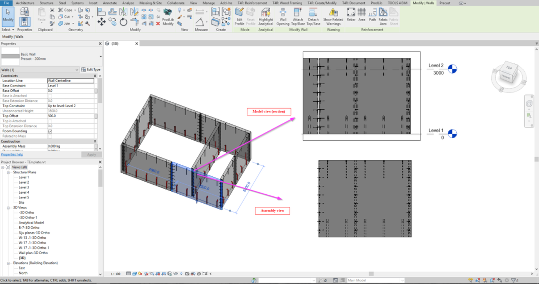Activate the Wall Opening tool
The height and width of the screenshot is (284, 539).
pos(283,17)
